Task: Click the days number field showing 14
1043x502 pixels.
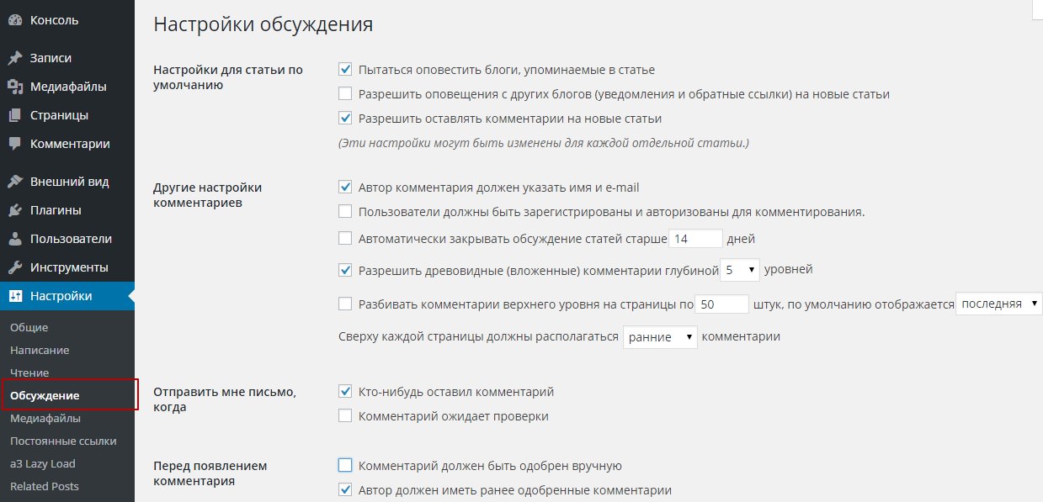Action: [x=694, y=239]
